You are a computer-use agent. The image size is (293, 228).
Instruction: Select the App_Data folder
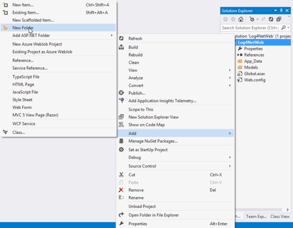[x=253, y=61]
